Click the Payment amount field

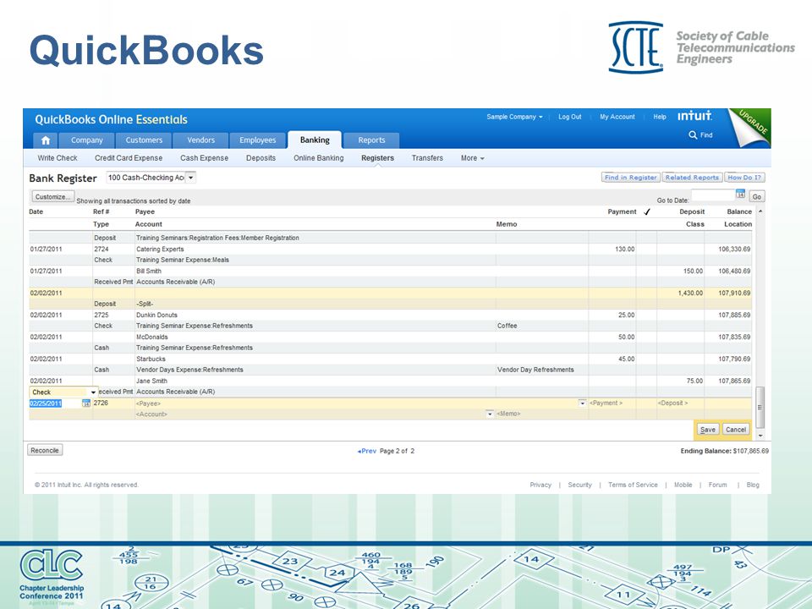click(612, 403)
